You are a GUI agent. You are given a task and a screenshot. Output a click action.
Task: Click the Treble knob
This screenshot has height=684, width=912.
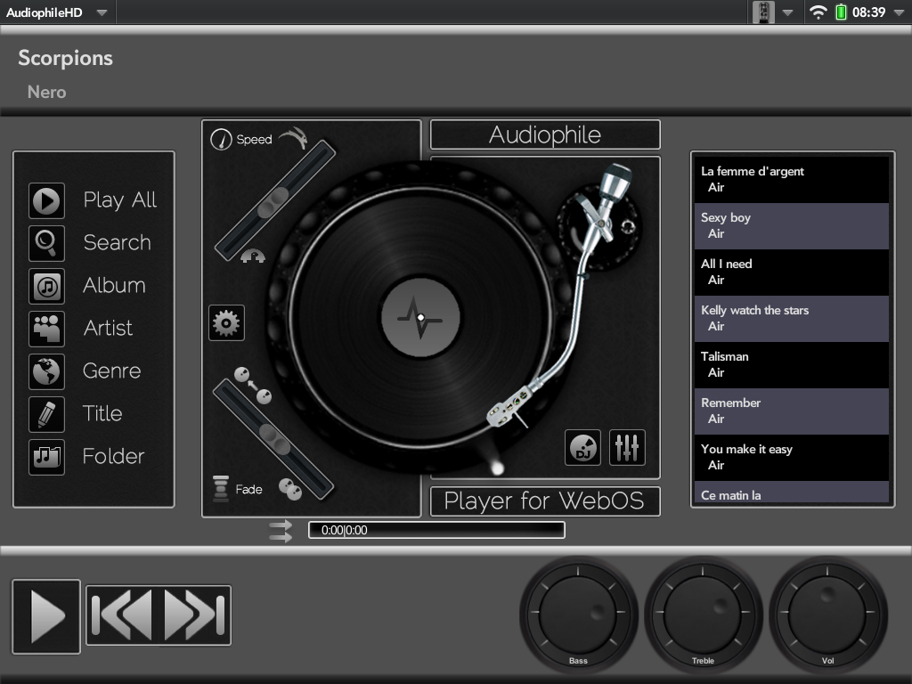[703, 613]
